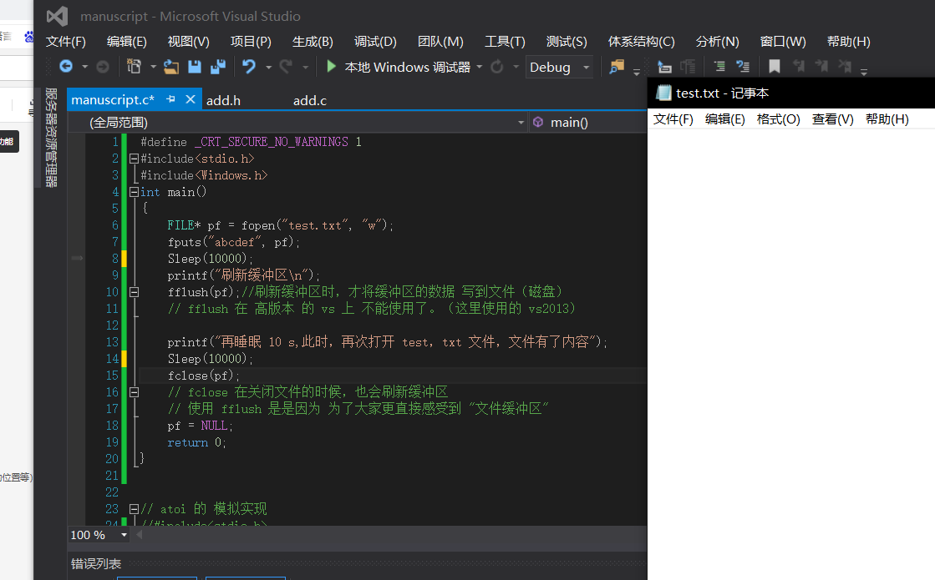Click inside the Notepad text area
The height and width of the screenshot is (580, 935).
tap(791, 355)
